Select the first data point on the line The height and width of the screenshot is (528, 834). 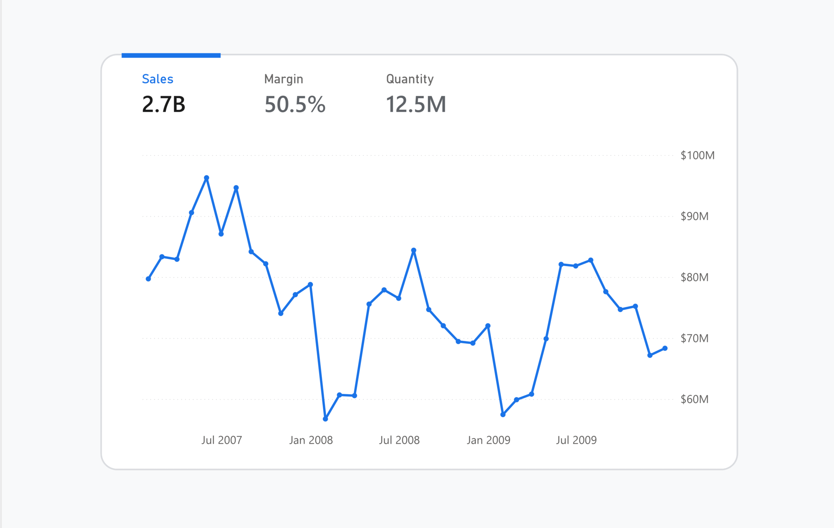[x=148, y=279]
